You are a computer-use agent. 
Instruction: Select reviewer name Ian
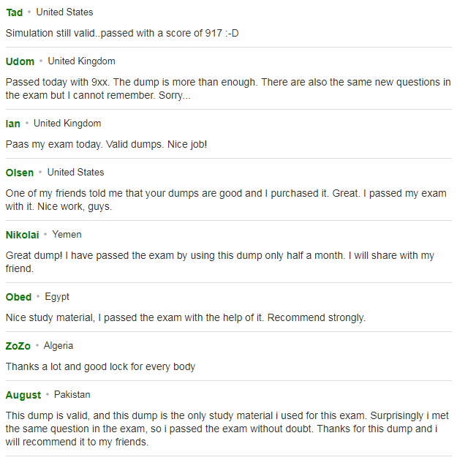[x=13, y=124]
